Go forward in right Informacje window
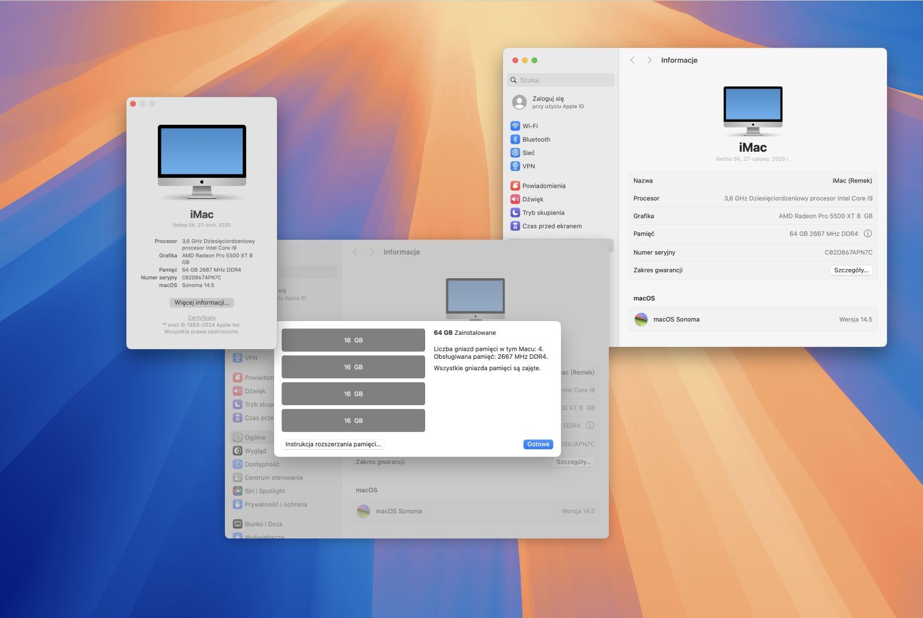This screenshot has width=923, height=618. (x=649, y=60)
